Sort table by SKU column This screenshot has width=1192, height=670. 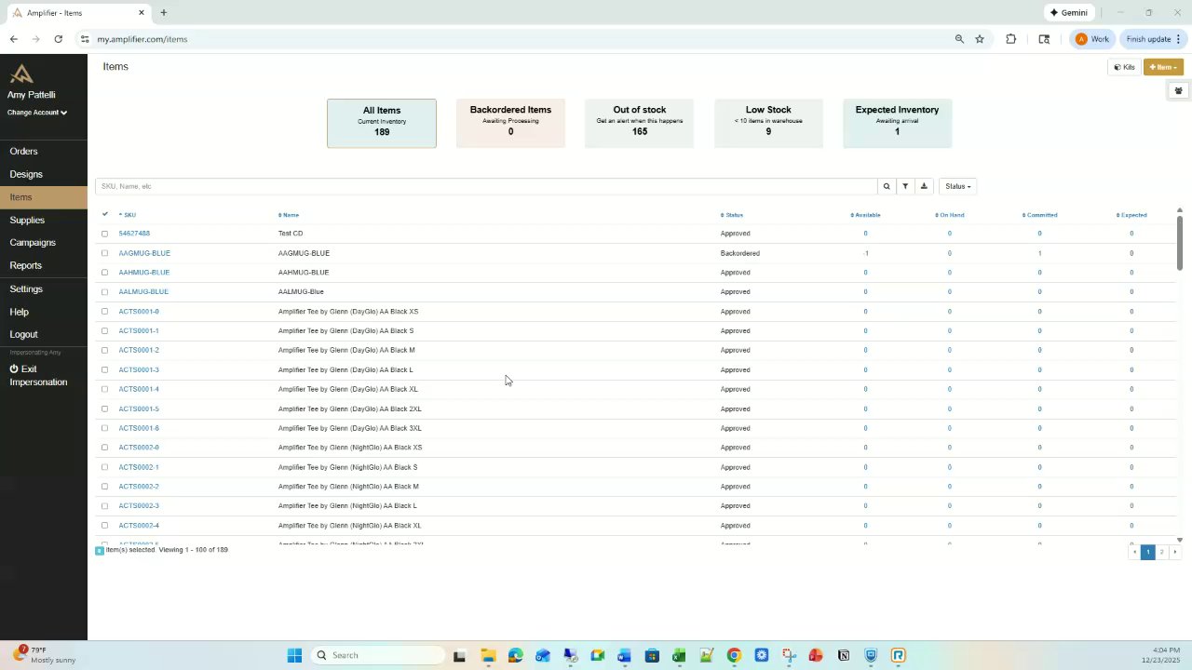click(x=128, y=215)
